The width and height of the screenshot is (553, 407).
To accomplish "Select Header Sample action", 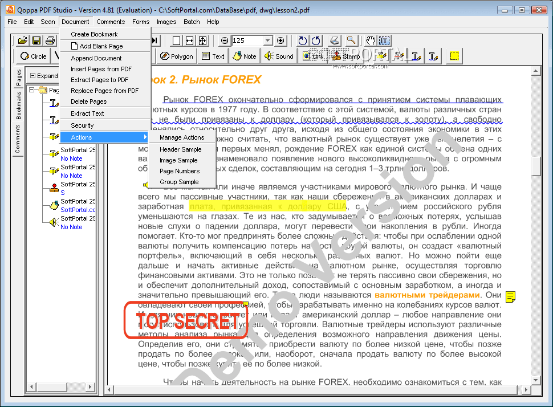I will (x=182, y=149).
